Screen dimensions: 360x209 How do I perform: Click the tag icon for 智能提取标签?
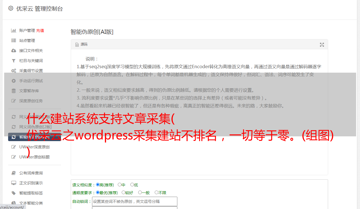(13, 193)
